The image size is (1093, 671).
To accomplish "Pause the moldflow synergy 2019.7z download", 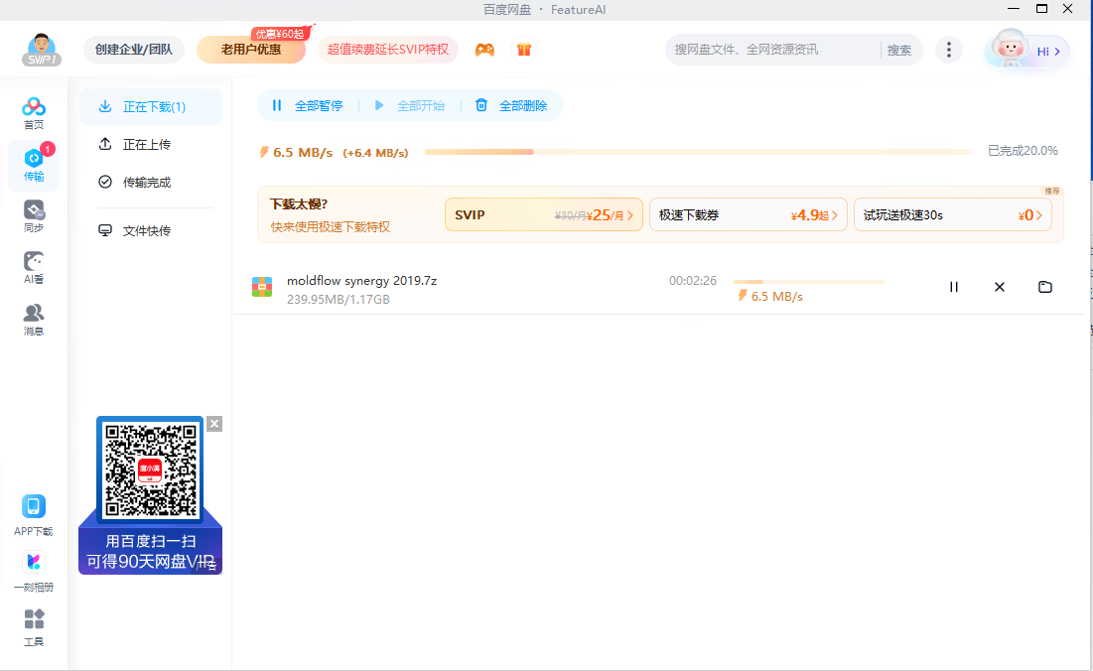I will (954, 287).
